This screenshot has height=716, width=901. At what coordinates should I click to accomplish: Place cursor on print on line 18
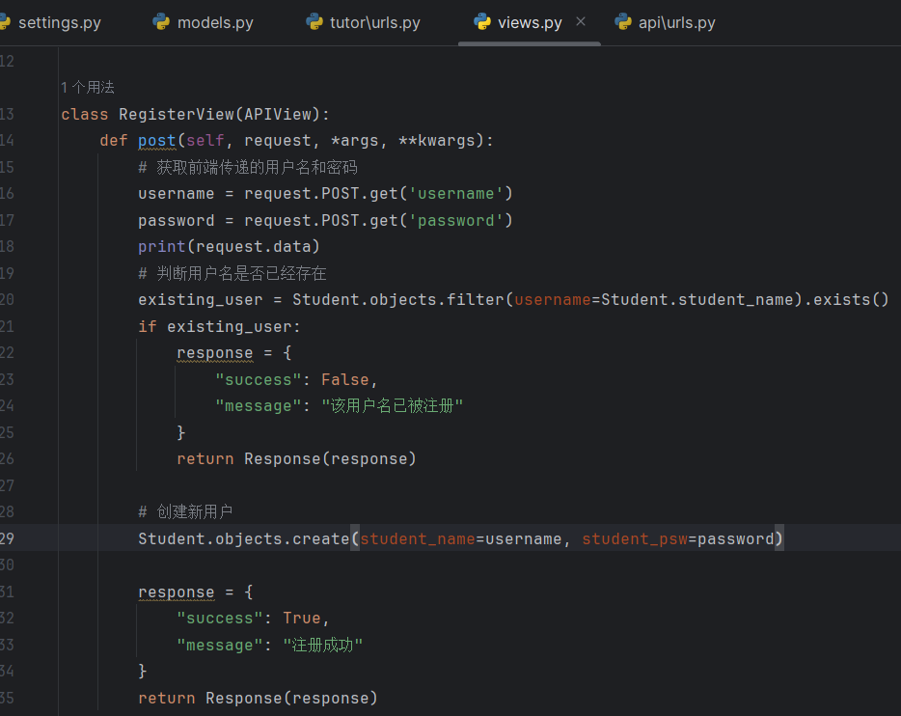pyautogui.click(x=161, y=247)
